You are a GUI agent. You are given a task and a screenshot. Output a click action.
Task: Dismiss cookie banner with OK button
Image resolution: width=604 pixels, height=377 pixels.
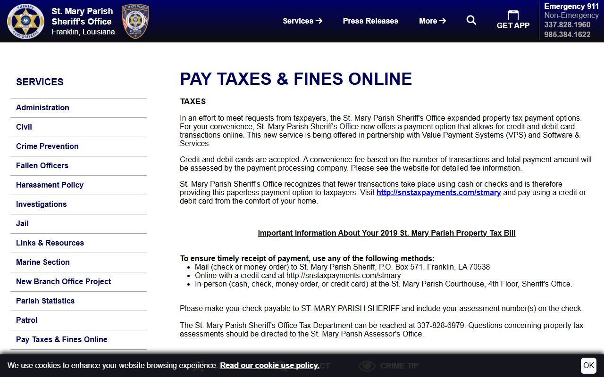[588, 365]
